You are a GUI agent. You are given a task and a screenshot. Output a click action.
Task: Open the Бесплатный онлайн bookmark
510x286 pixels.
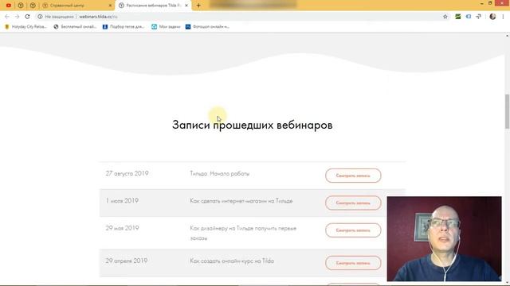pyautogui.click(x=75, y=27)
